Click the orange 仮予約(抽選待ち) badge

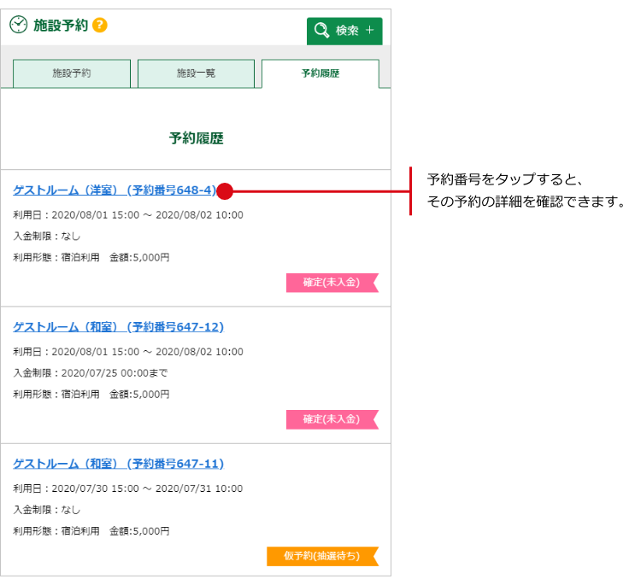[321, 556]
